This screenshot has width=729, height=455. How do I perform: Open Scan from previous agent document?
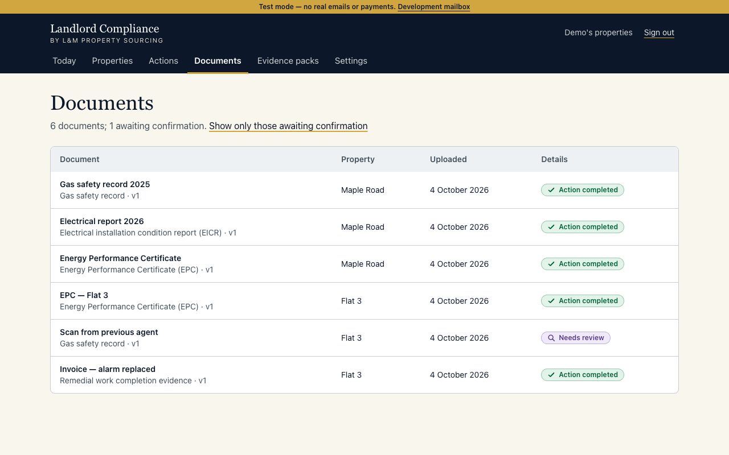pos(109,332)
